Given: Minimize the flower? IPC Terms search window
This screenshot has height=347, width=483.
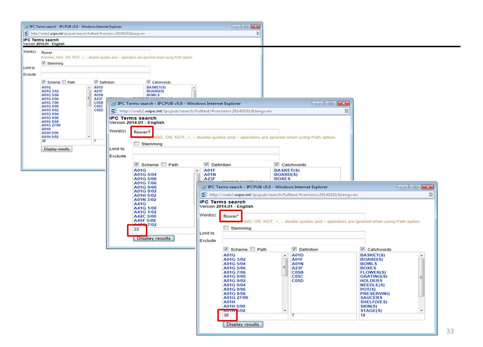Looking at the screenshot, I should 318,103.
